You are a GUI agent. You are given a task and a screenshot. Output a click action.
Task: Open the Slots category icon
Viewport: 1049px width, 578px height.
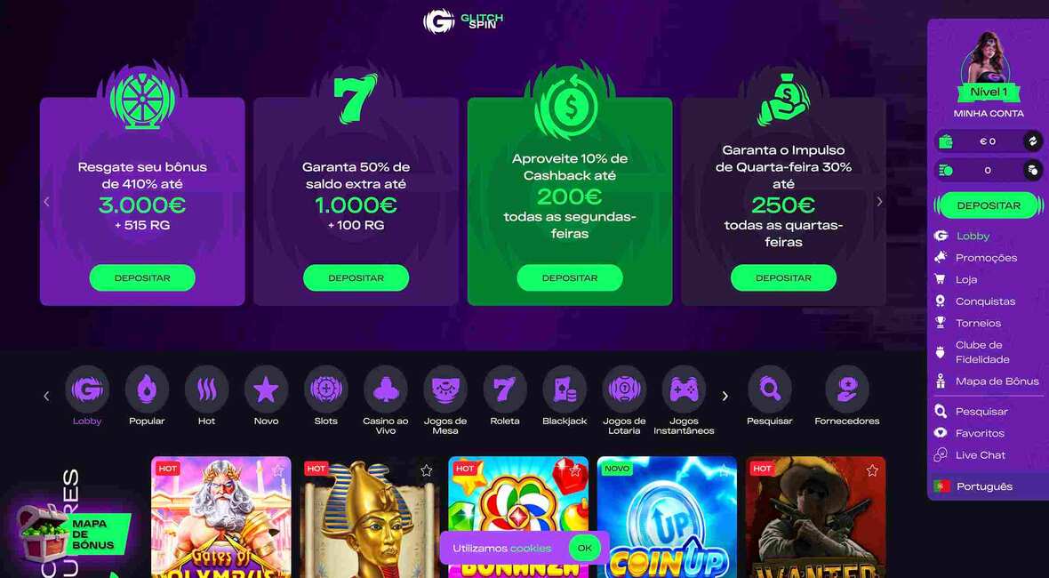tap(325, 389)
